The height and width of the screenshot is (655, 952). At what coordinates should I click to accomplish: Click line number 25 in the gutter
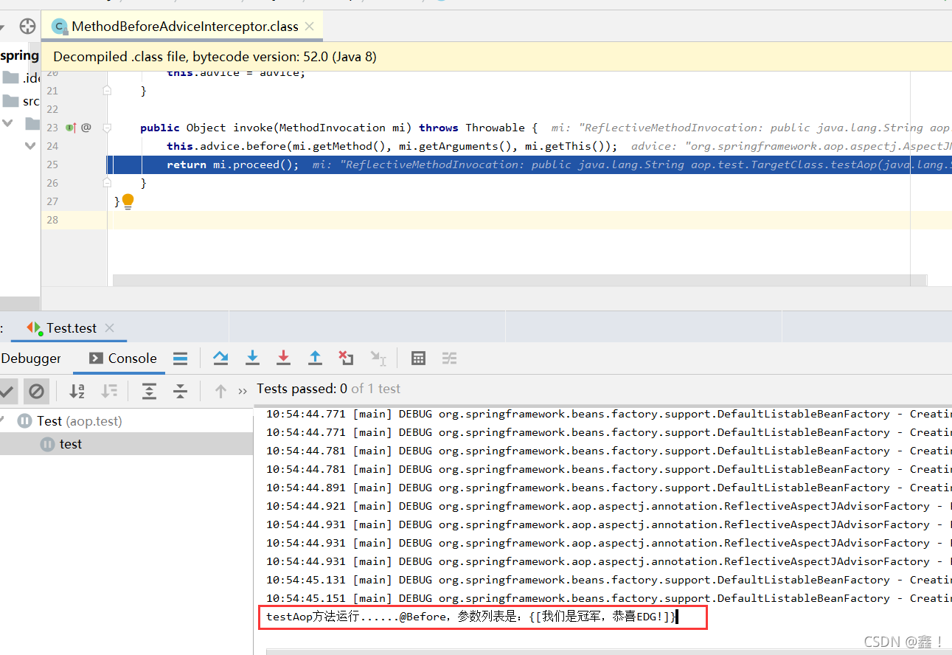pyautogui.click(x=52, y=164)
